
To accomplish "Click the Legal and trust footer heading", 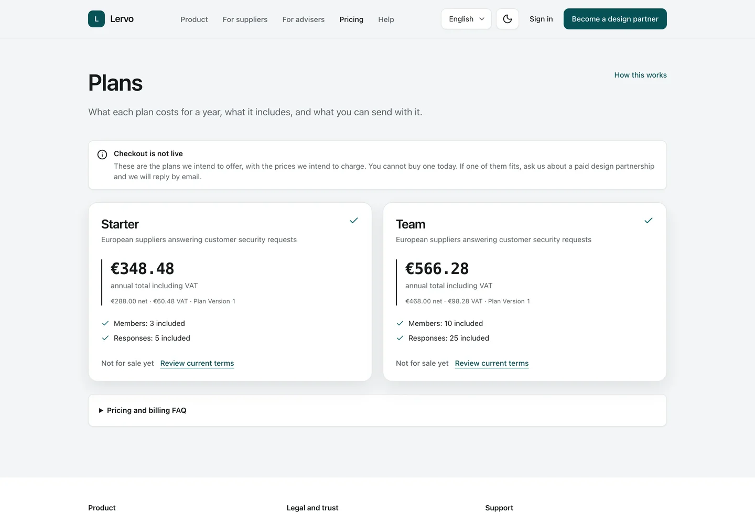I will tap(312, 508).
